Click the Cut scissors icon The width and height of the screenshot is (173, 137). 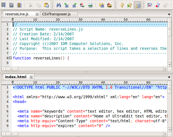pyautogui.click(x=30, y=5)
